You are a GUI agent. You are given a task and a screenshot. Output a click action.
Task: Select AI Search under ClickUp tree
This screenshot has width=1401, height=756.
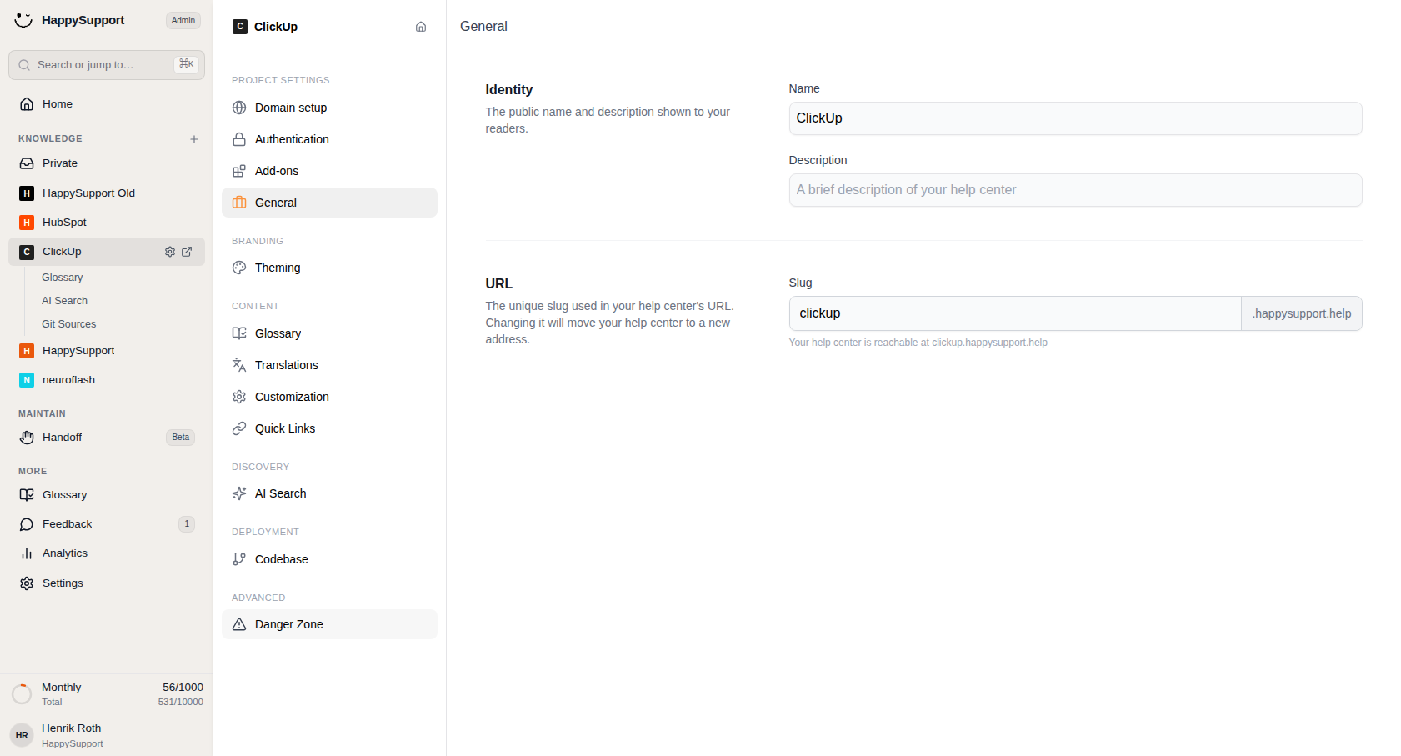[64, 301]
